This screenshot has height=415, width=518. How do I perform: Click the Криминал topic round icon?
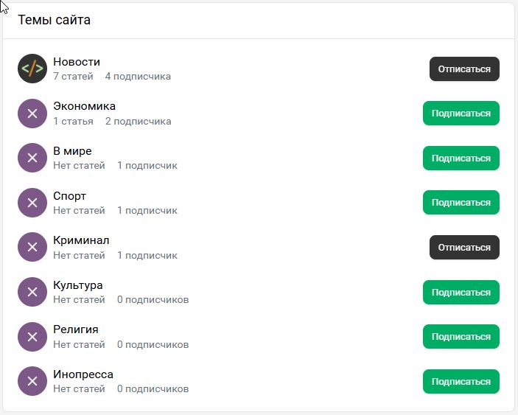tap(32, 247)
